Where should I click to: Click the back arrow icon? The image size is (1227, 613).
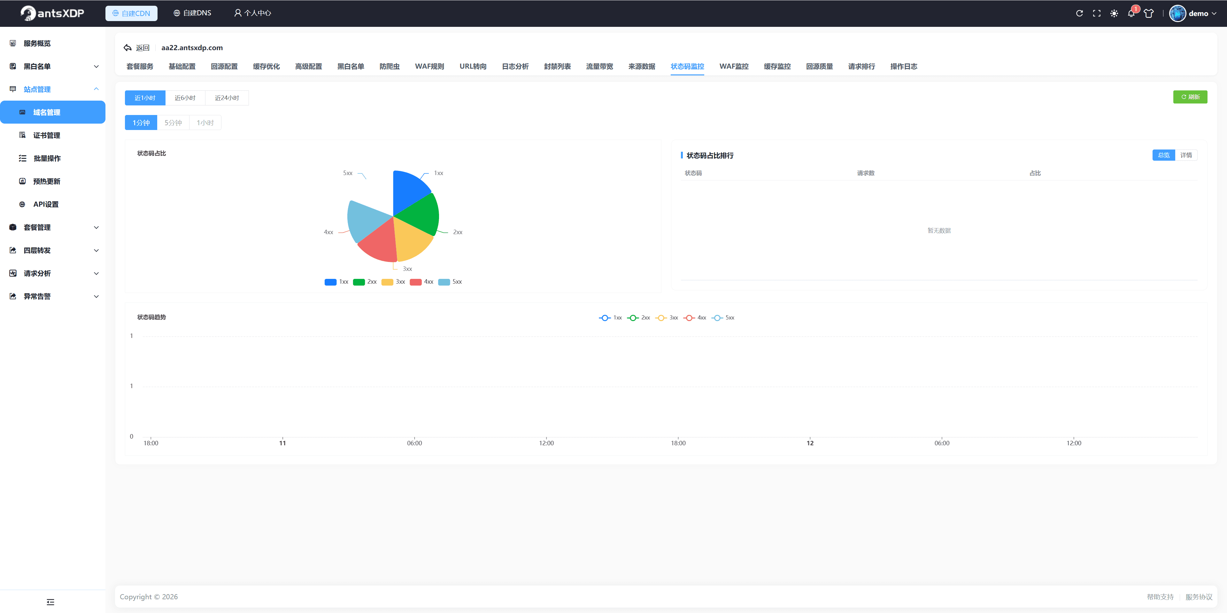127,48
